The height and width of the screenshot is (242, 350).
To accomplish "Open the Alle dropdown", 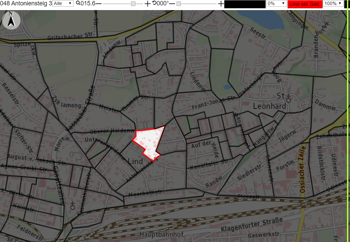I will tap(63, 3).
